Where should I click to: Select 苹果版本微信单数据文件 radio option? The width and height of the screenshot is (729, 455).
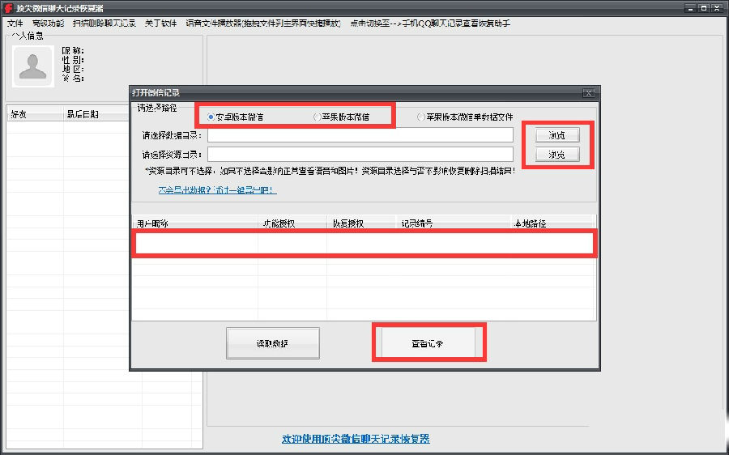[x=466, y=117]
